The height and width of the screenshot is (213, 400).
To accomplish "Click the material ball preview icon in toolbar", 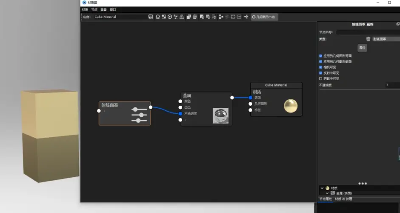I will click(157, 17).
